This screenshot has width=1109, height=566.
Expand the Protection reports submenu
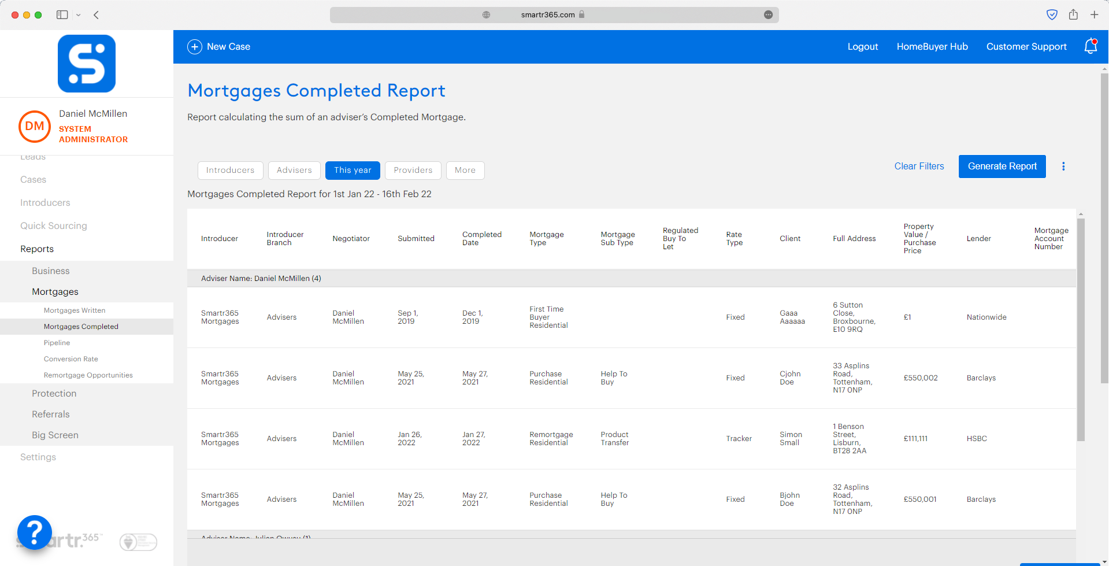pos(54,394)
